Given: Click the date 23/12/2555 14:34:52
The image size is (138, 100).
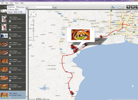Looking at the screenshot, I should point(15,27).
